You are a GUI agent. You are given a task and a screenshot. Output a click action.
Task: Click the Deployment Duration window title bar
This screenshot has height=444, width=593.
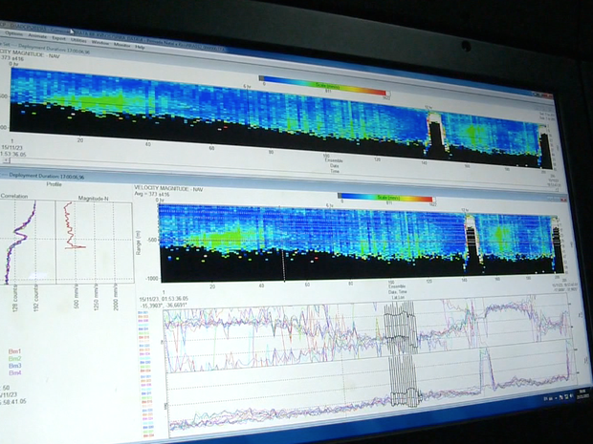pyautogui.click(x=57, y=176)
